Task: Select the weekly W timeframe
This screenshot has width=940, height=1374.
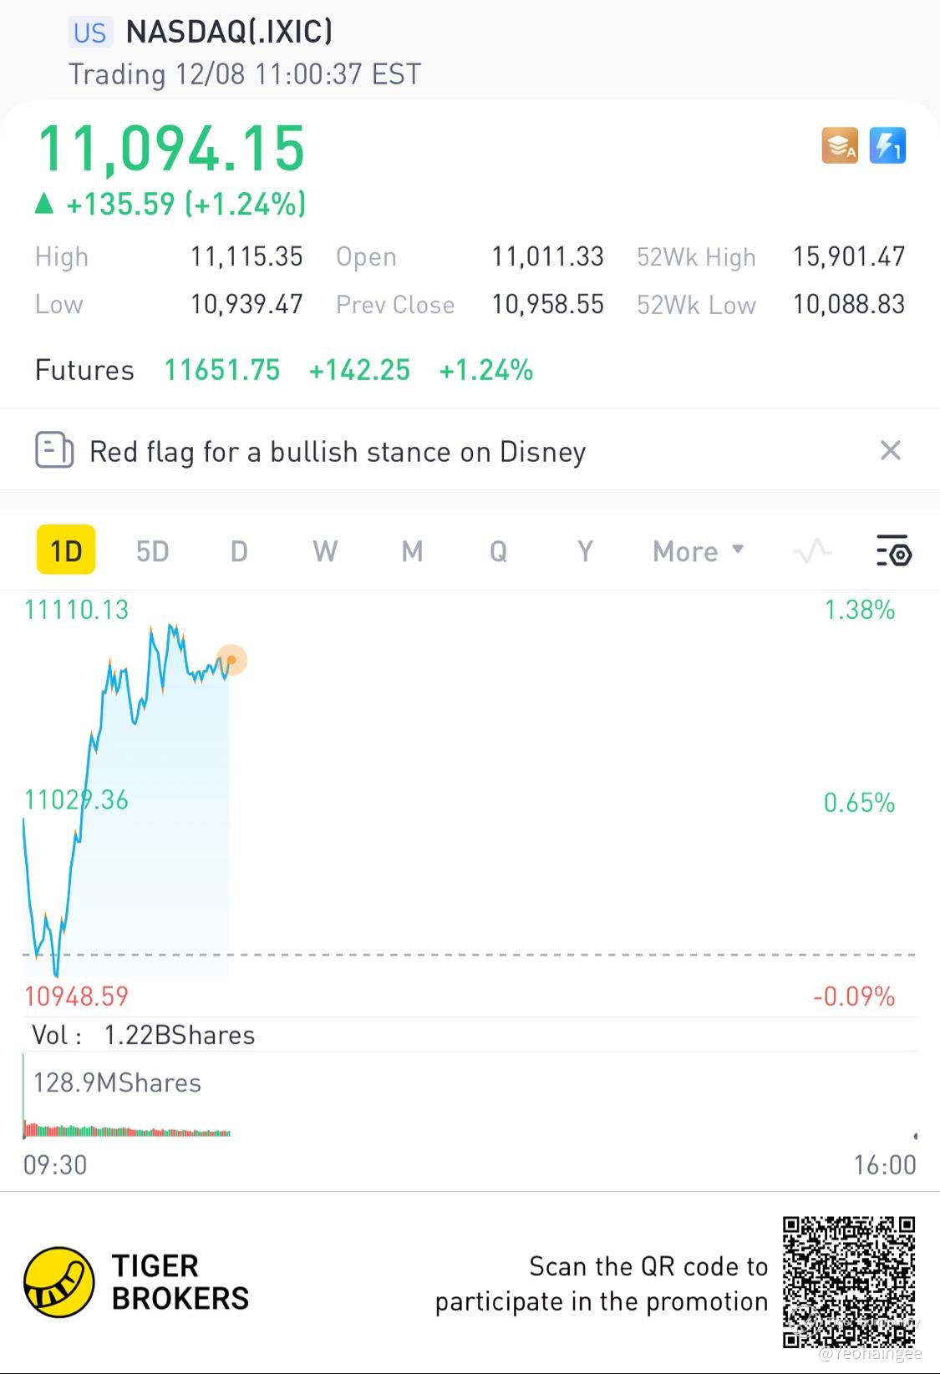Action: 325,551
